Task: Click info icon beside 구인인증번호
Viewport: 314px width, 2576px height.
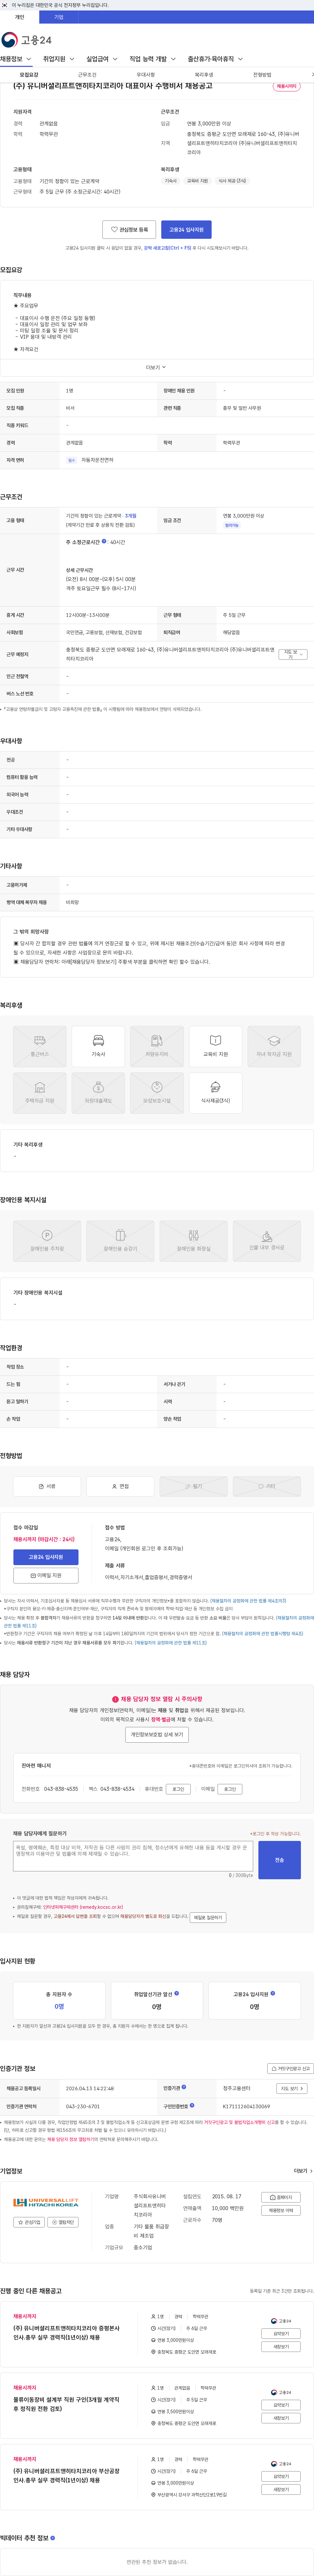Action: coord(192,2105)
